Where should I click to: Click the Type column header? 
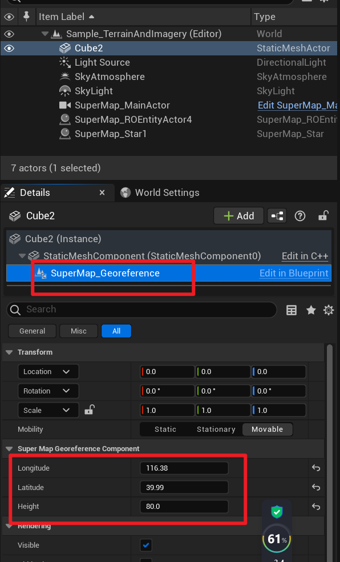point(265,17)
